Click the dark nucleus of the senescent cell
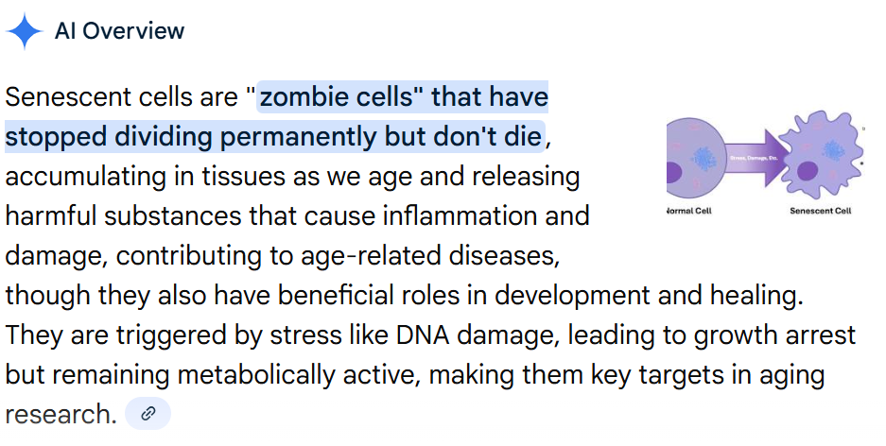The image size is (886, 446). [807, 171]
